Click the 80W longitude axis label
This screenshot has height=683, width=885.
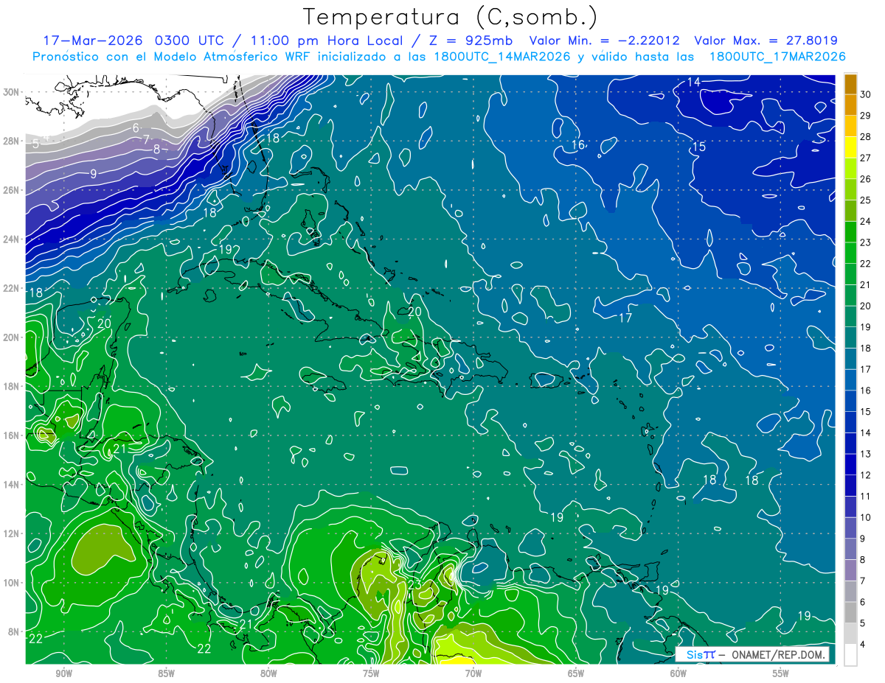[268, 674]
